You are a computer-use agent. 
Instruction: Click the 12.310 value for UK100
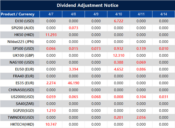(x=119, y=55)
